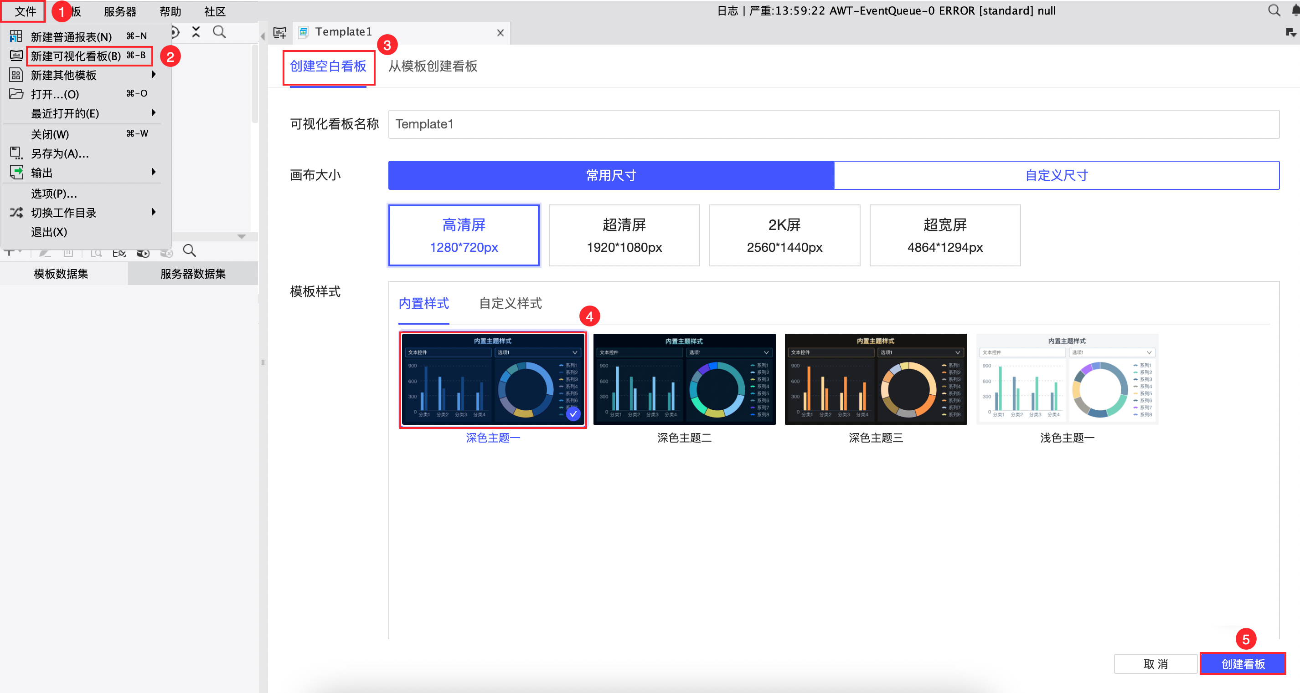This screenshot has height=693, width=1300.
Task: Expand the 输出 submenu arrow
Action: (155, 172)
